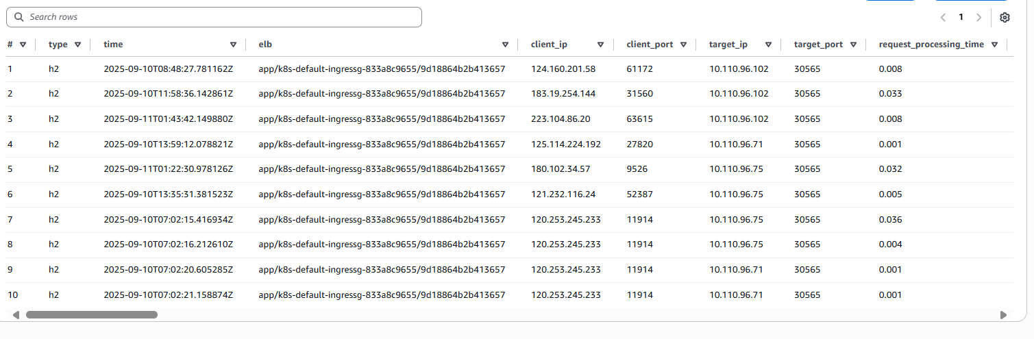
Task: Click client port 63615
Action: pos(639,119)
